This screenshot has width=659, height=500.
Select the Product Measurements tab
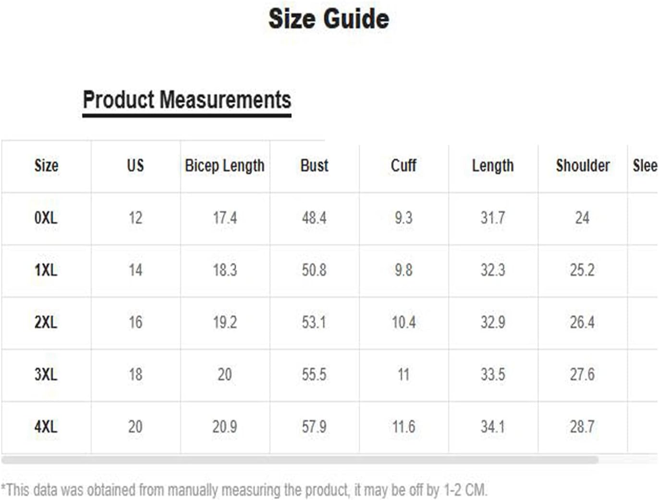(x=187, y=100)
